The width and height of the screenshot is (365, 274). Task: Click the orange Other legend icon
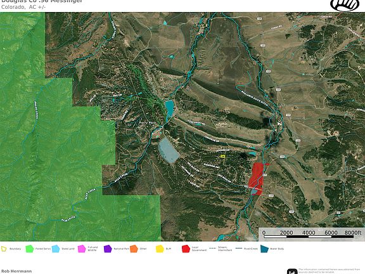(134, 249)
